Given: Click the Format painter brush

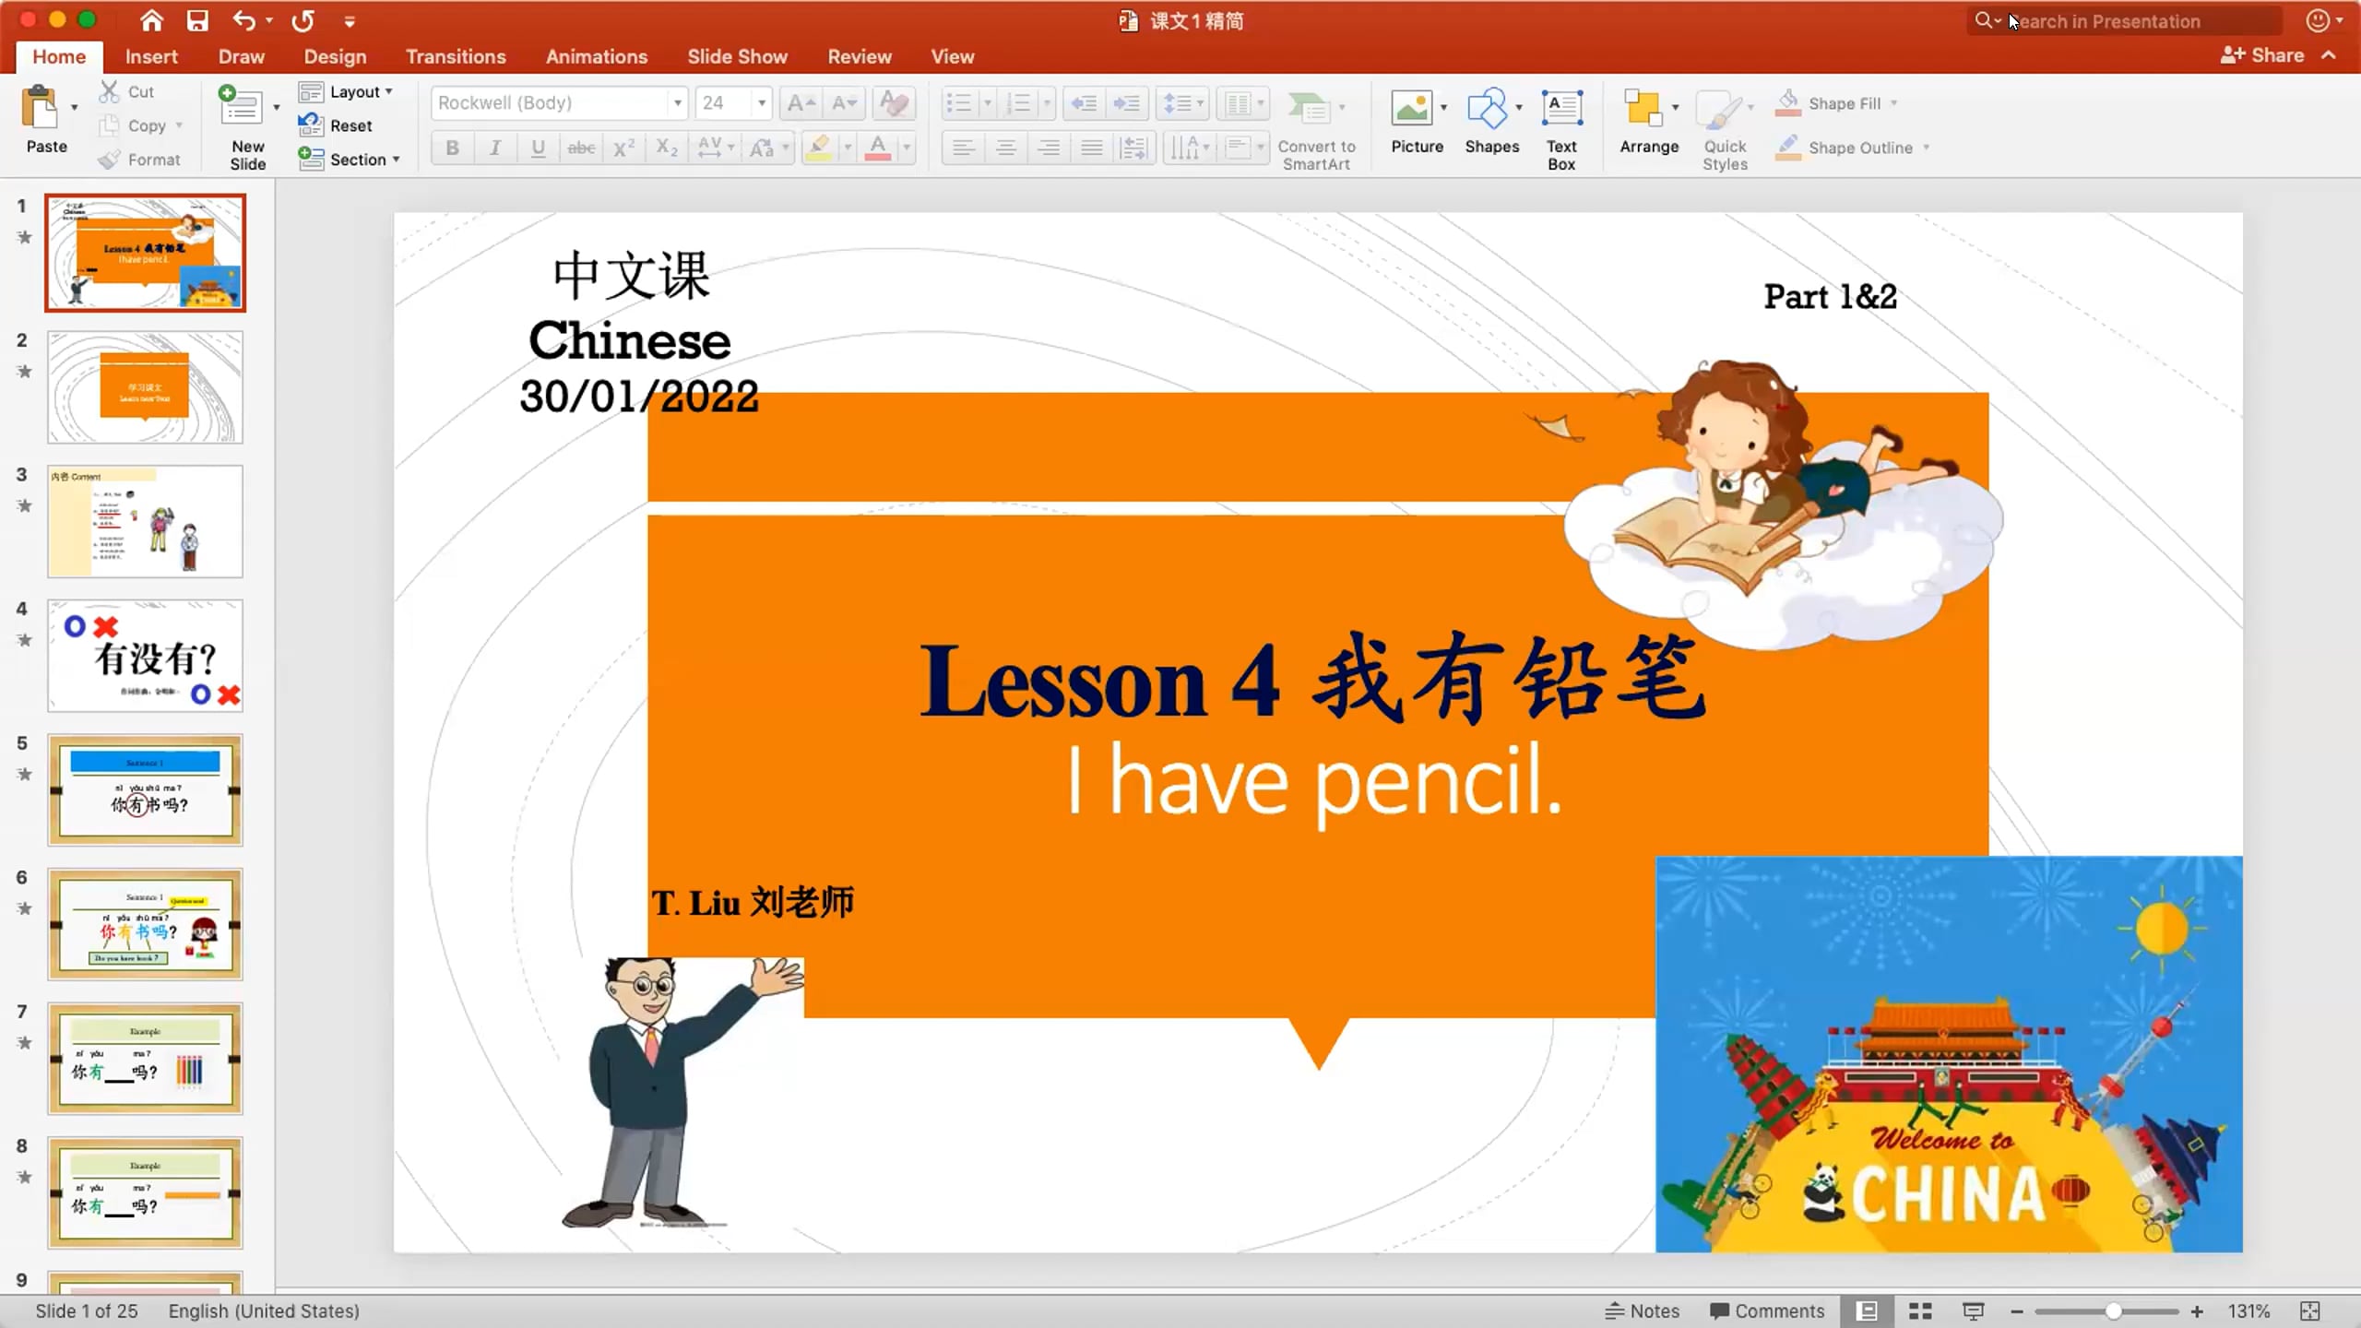Looking at the screenshot, I should 110,160.
